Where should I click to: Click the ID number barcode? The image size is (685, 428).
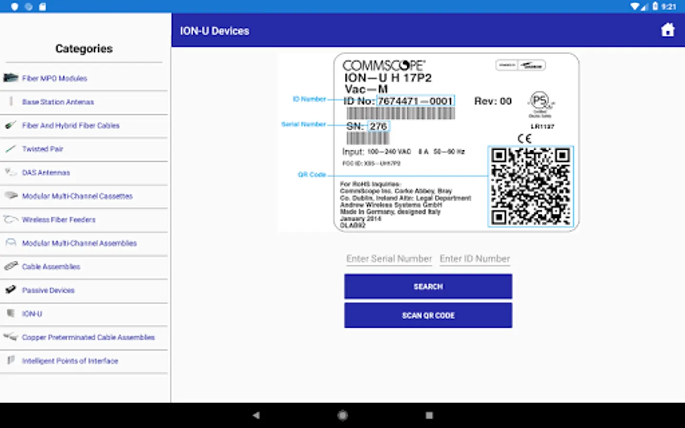[x=401, y=113]
